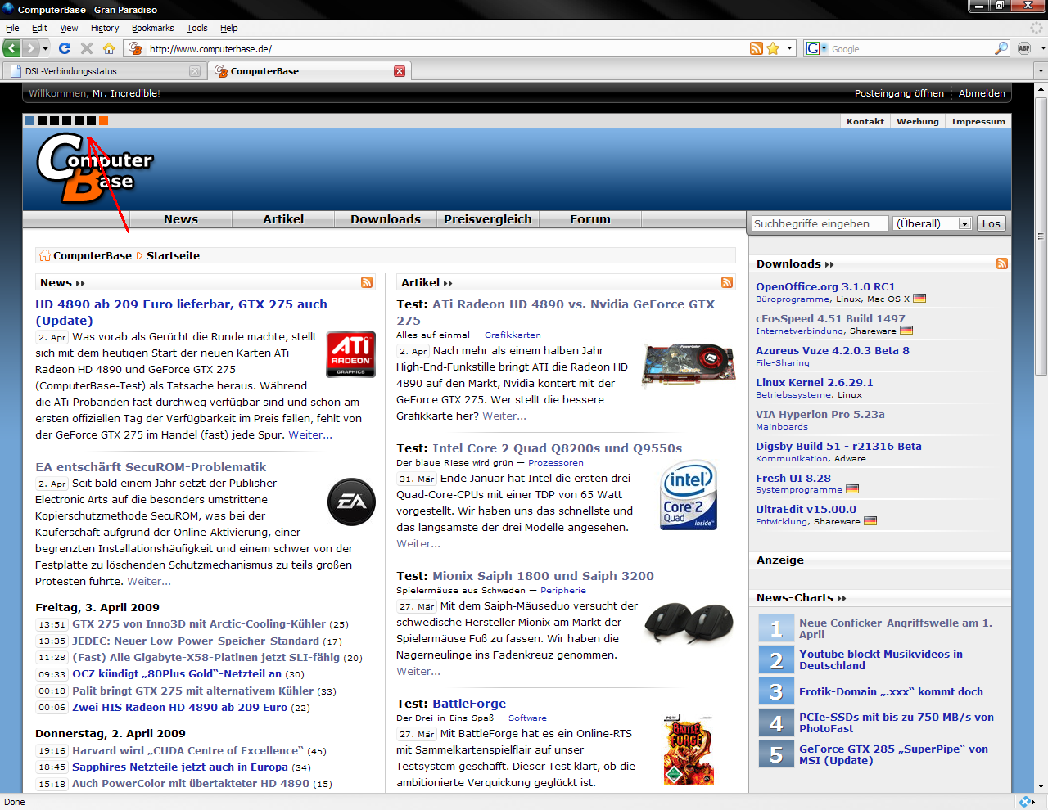The width and height of the screenshot is (1048, 810).
Task: Click the status bar icon at bottom right
Action: pyautogui.click(x=1026, y=802)
